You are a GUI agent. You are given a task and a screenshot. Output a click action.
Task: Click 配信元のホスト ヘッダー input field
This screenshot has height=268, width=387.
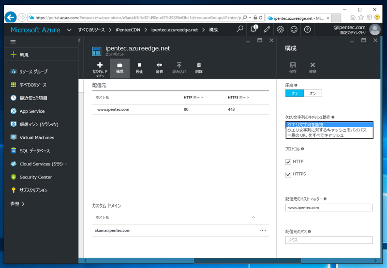tap(329, 208)
